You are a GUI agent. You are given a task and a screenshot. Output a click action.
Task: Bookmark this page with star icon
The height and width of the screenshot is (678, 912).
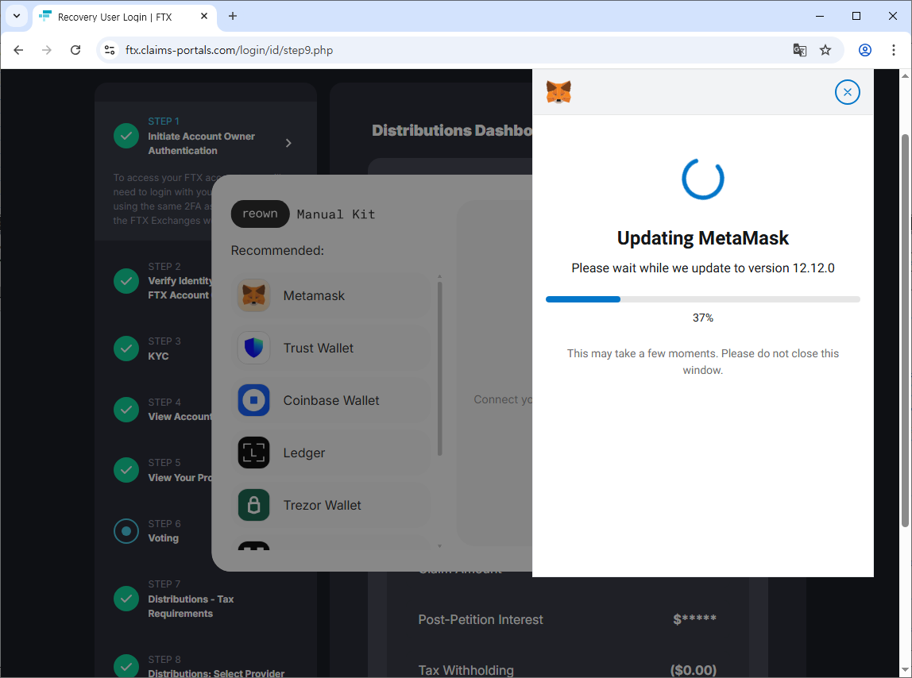pyautogui.click(x=825, y=50)
